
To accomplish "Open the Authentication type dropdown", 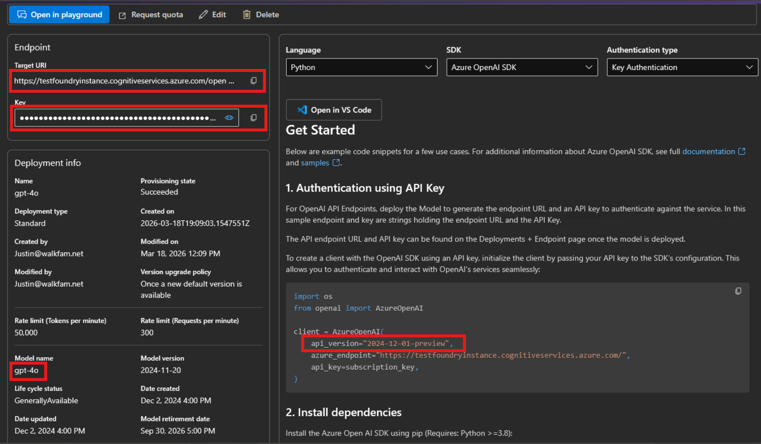I will (682, 67).
